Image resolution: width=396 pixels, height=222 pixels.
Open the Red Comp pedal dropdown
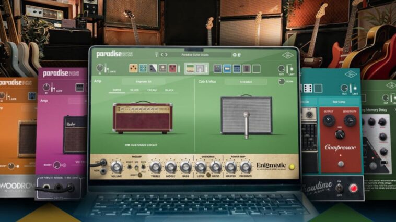pos(339,102)
